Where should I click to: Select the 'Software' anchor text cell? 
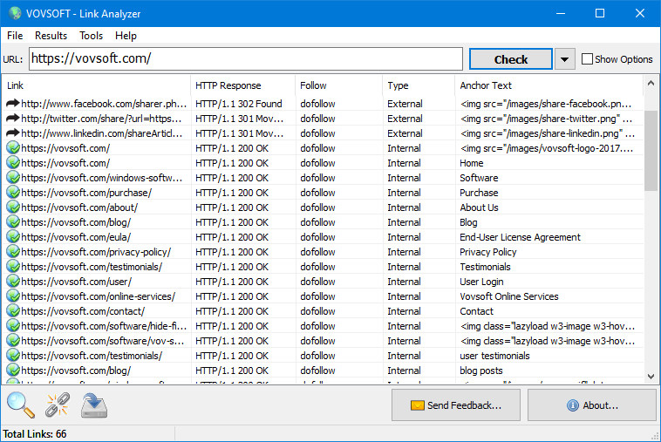click(x=479, y=178)
